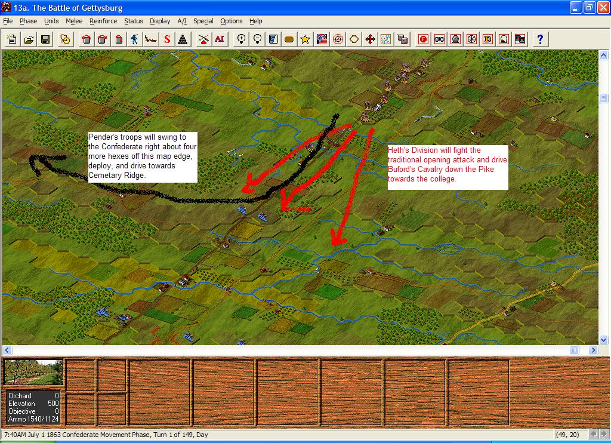The width and height of the screenshot is (611, 443).
Task: Toggle the wagon wheel highlight icon
Action: (471, 39)
